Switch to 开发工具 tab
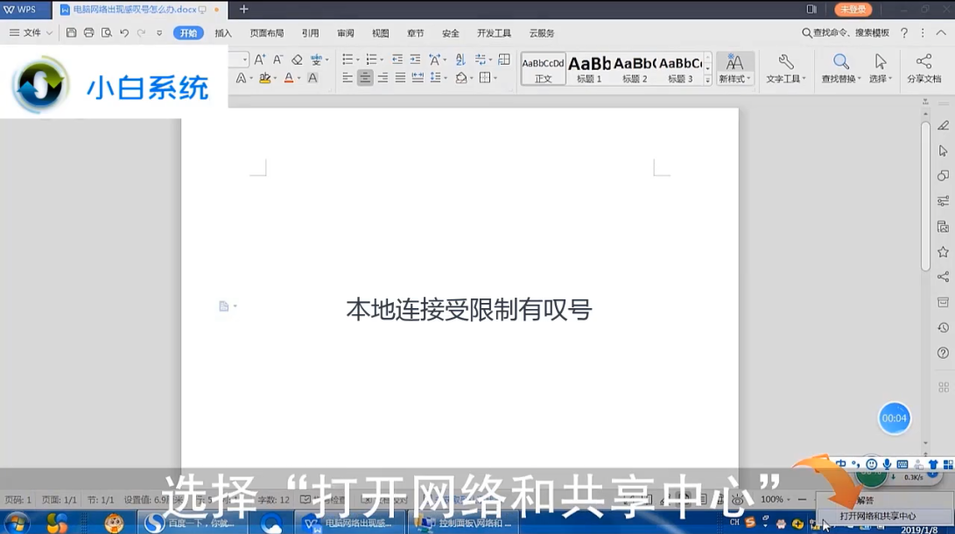This screenshot has height=534, width=955. [x=494, y=33]
